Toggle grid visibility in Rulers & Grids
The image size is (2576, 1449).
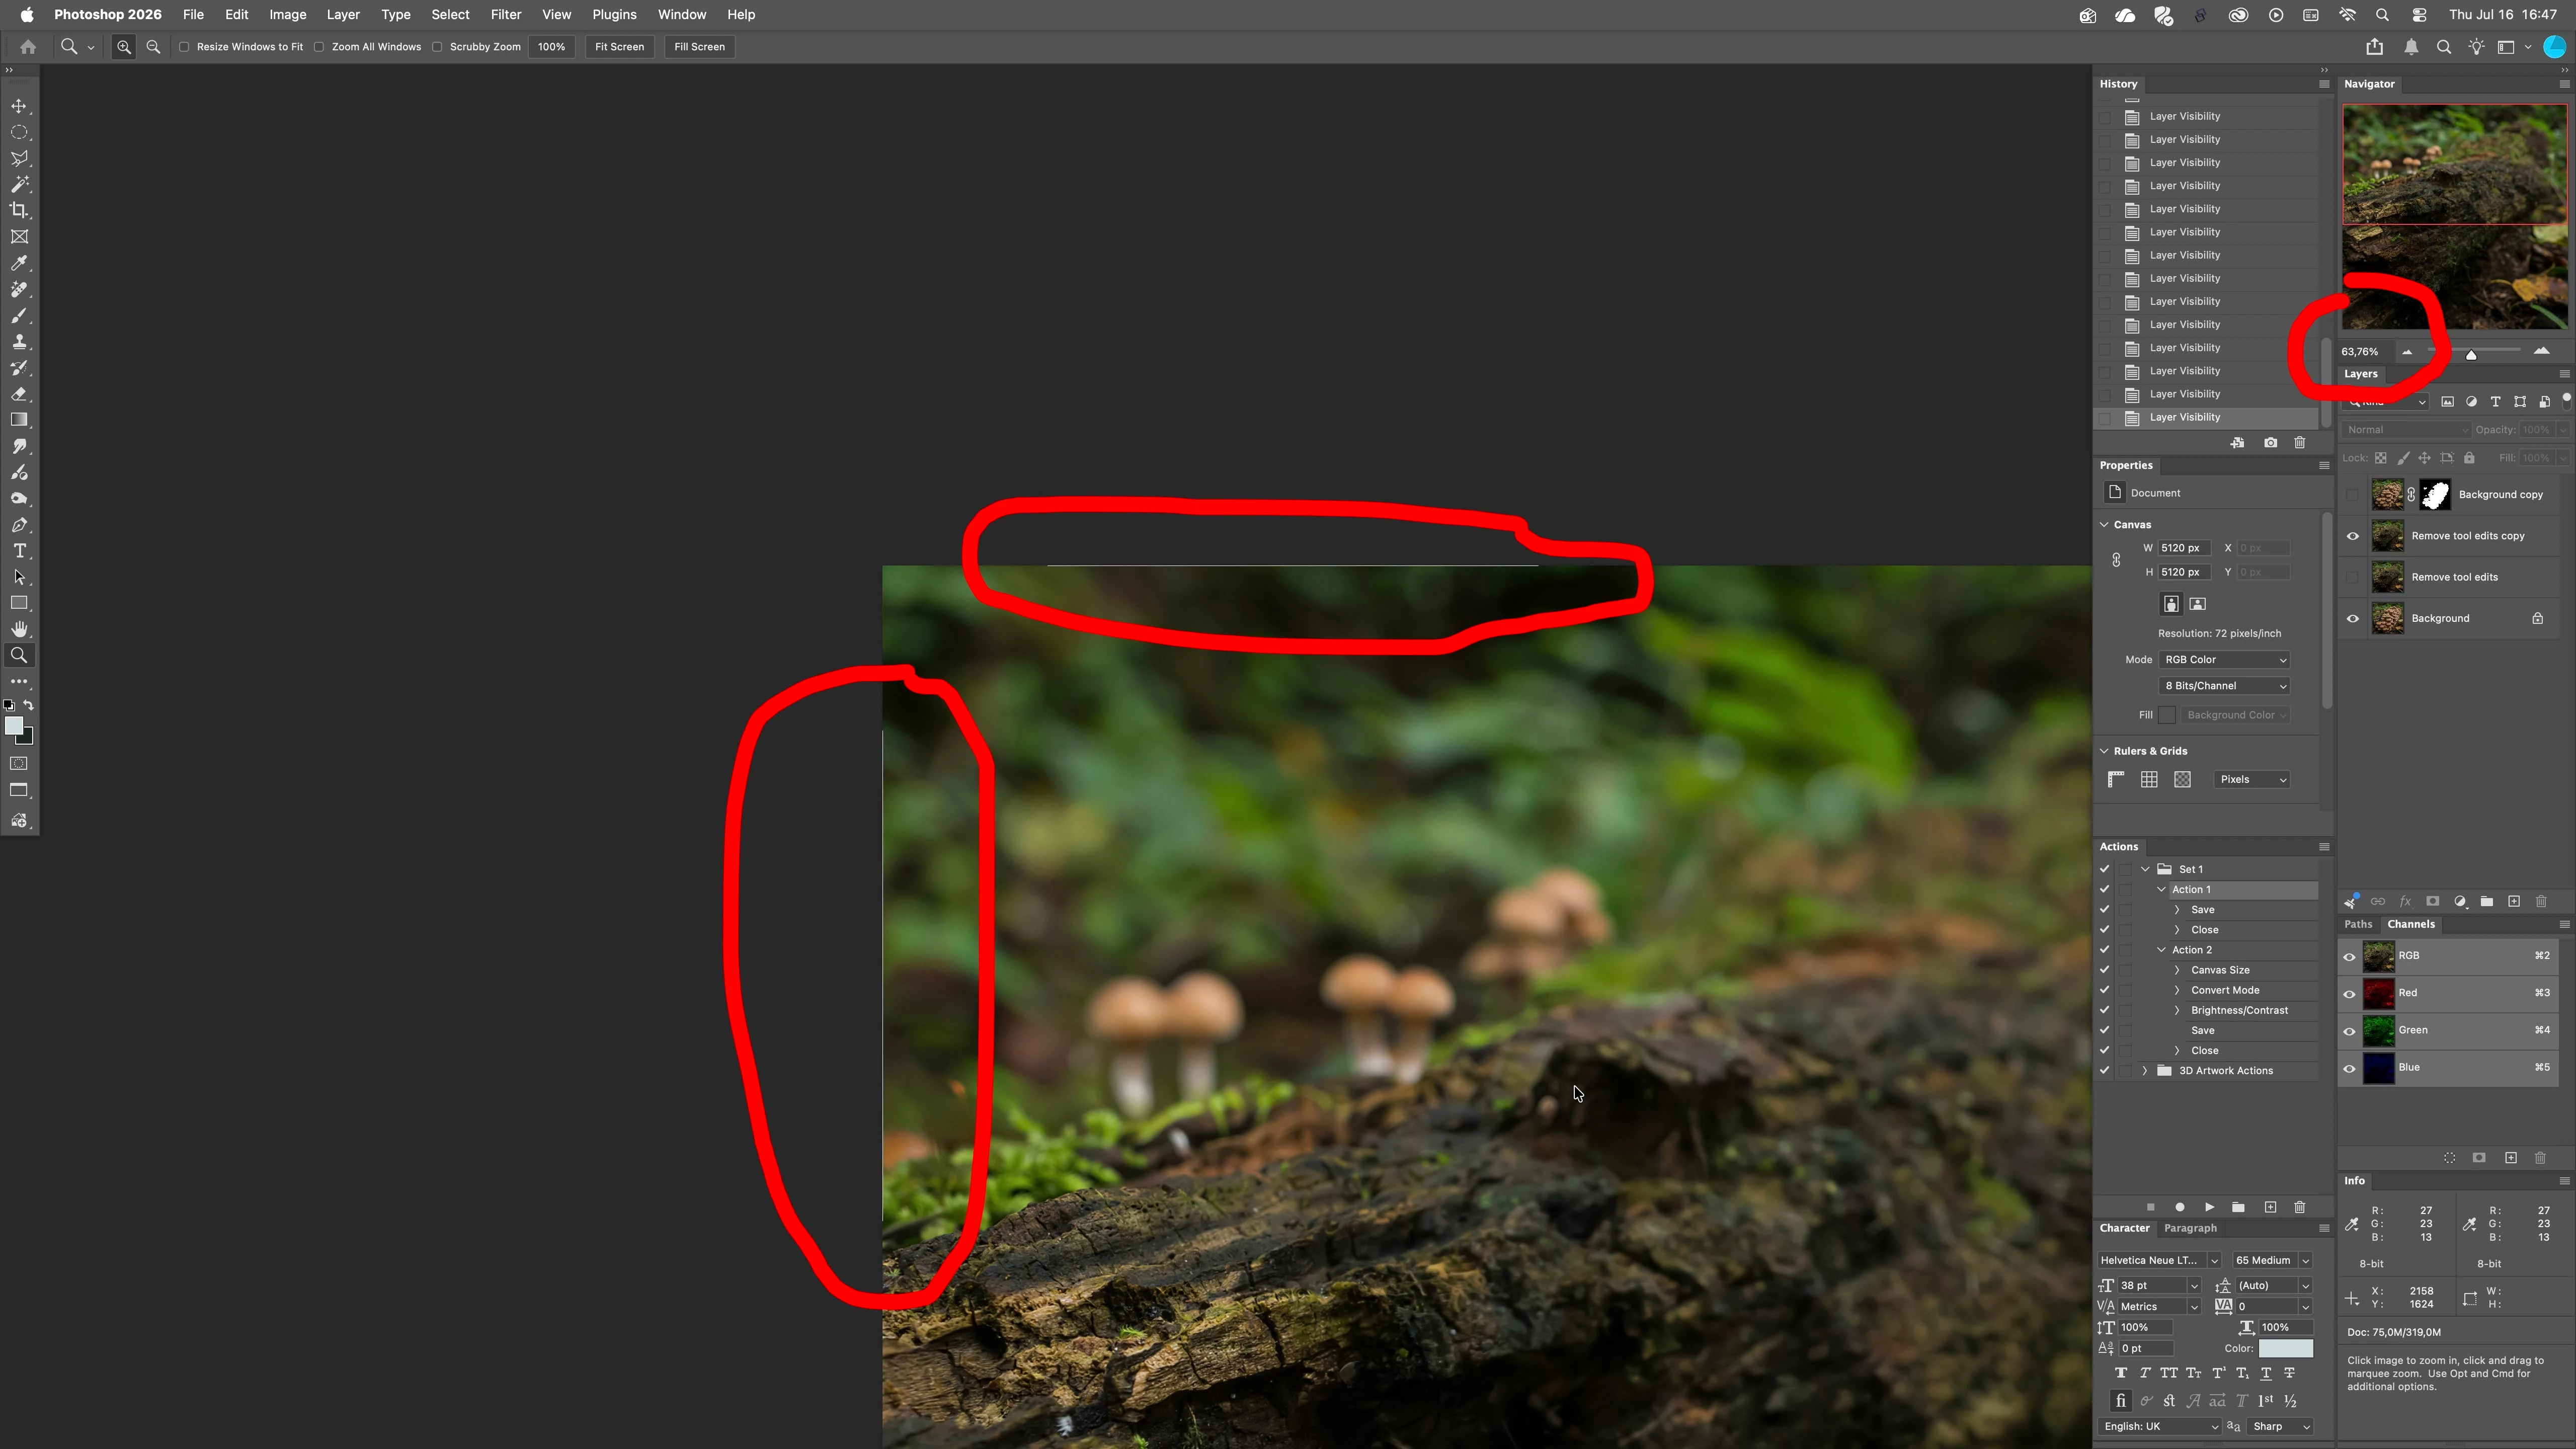point(2149,780)
